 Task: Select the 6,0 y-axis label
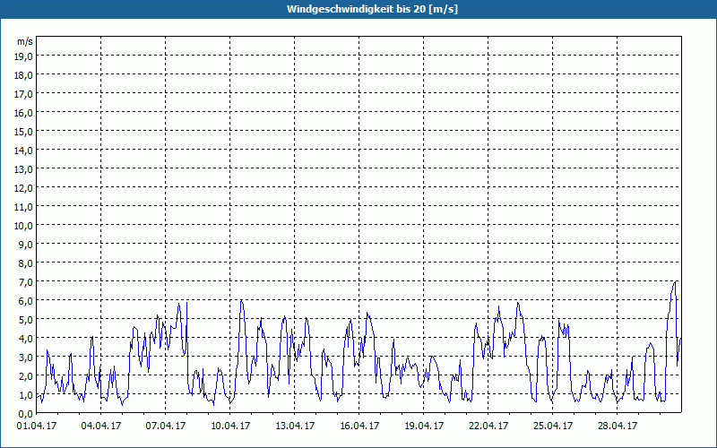26,301
